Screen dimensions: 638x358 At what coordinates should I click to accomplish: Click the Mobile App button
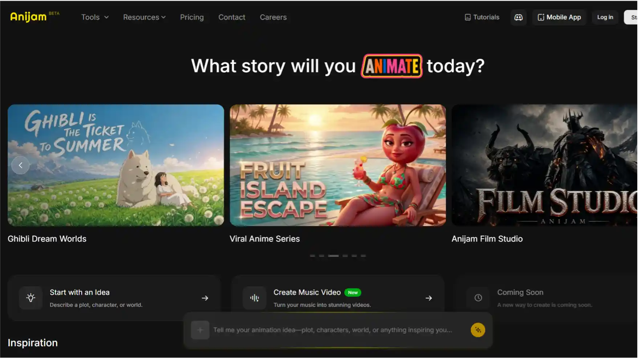559,17
